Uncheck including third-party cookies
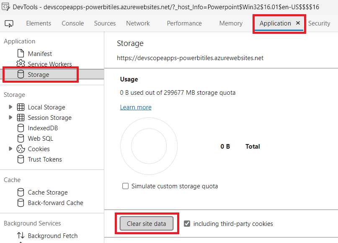The width and height of the screenshot is (338, 243). [187, 223]
